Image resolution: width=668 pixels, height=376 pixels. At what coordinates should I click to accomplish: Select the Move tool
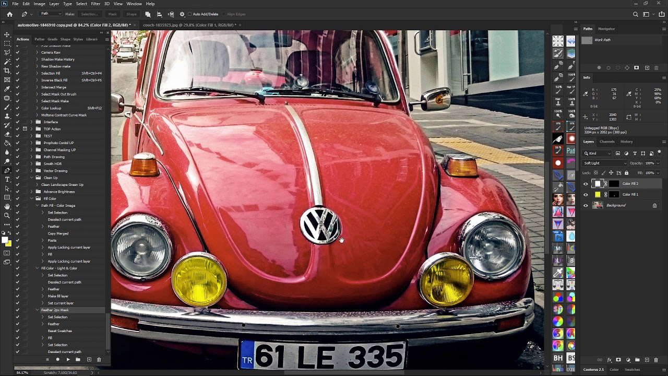tap(7, 34)
